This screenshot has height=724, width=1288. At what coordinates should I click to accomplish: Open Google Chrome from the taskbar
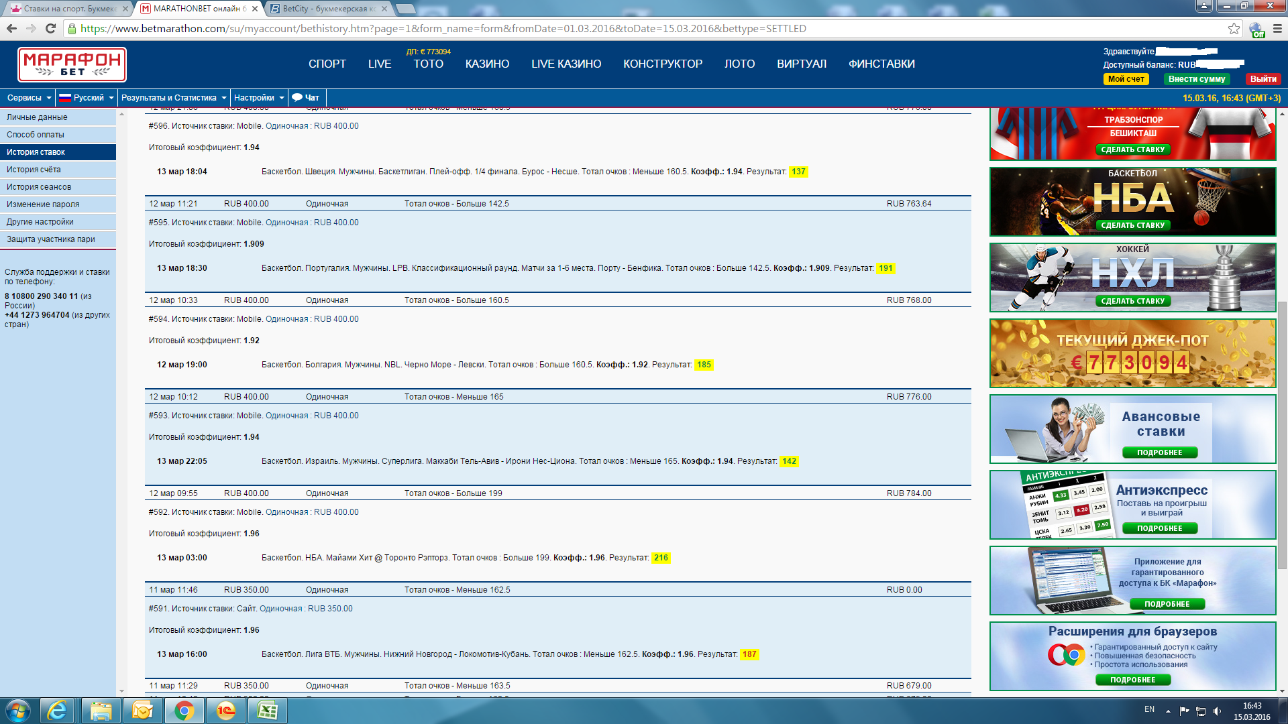[x=184, y=711]
